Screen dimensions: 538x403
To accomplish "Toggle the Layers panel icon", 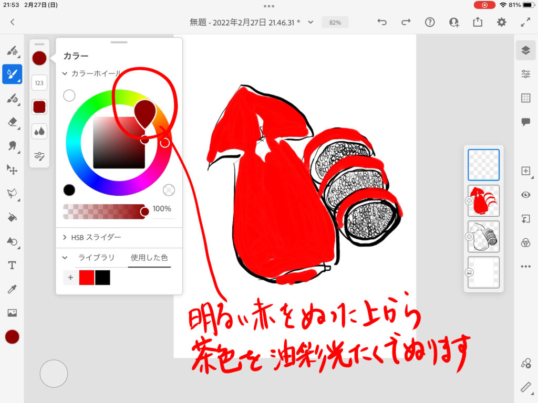I will [x=525, y=50].
